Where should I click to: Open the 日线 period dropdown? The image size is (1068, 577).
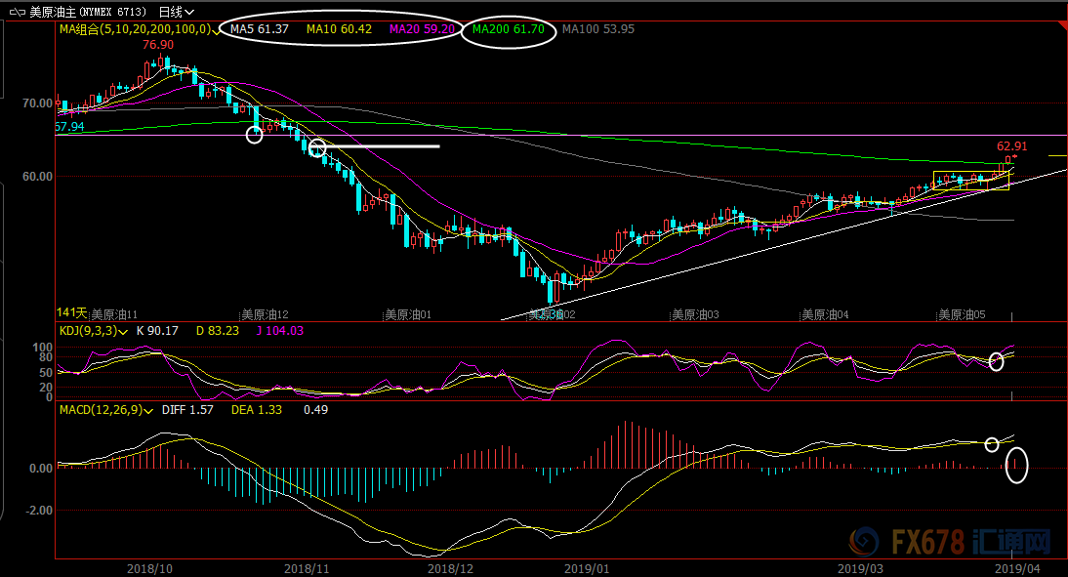(x=177, y=13)
